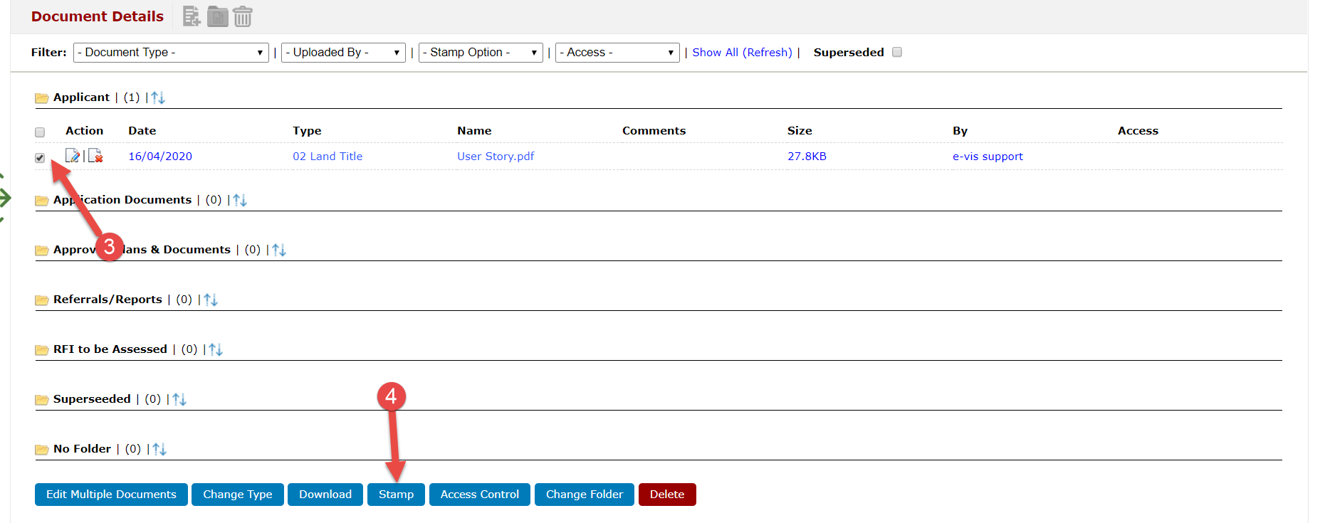Click the No Folder folder icon
1325x523 pixels.
point(42,450)
